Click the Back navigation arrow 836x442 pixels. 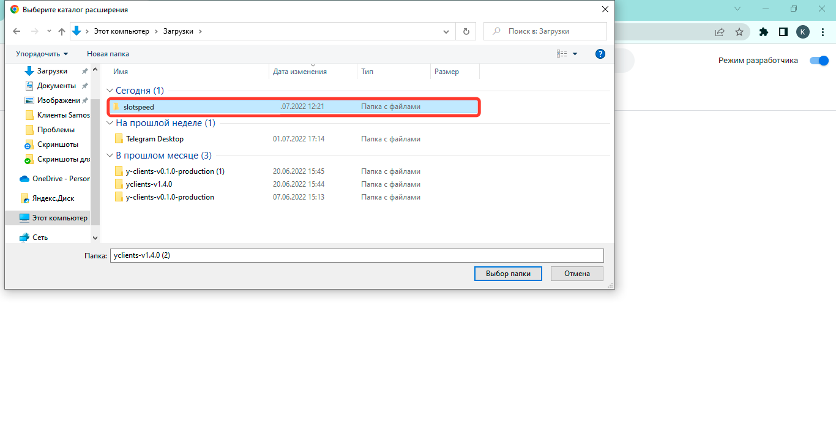(x=17, y=31)
